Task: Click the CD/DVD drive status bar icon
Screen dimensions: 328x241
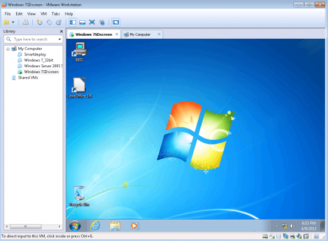Action: point(272,236)
